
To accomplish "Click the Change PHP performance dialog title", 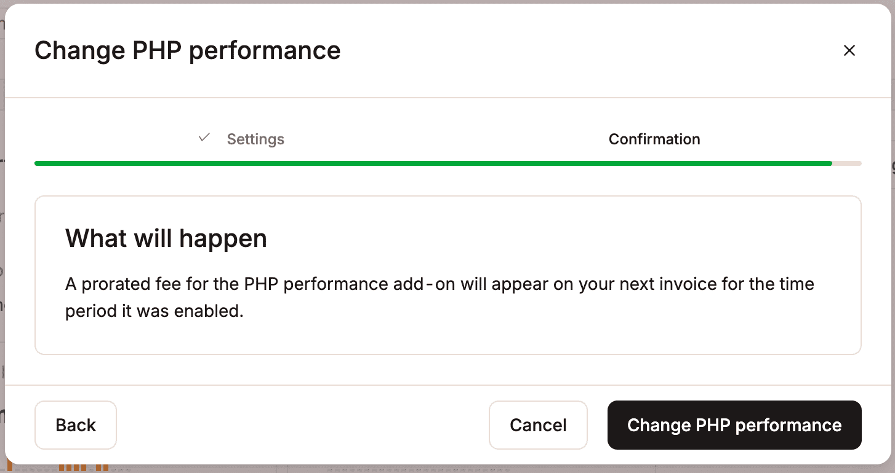I will click(188, 50).
